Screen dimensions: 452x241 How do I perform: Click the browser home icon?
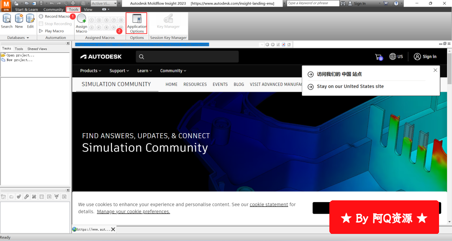(289, 44)
